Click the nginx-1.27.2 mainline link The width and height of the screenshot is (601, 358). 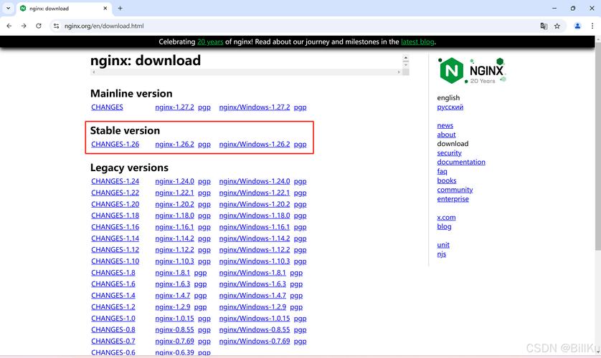pyautogui.click(x=174, y=107)
